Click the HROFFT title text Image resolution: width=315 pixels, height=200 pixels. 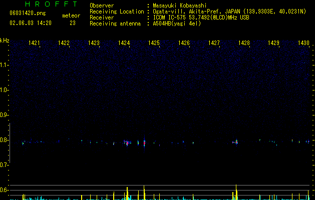(x=52, y=4)
